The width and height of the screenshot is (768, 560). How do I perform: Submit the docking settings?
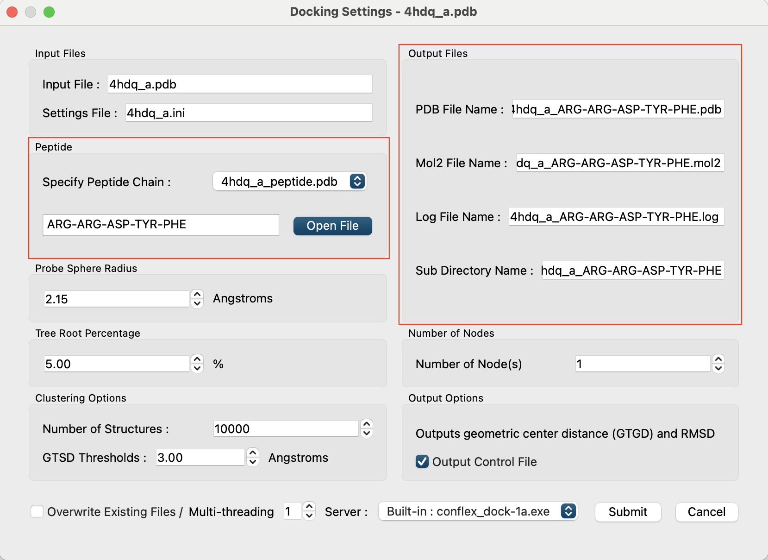(627, 512)
